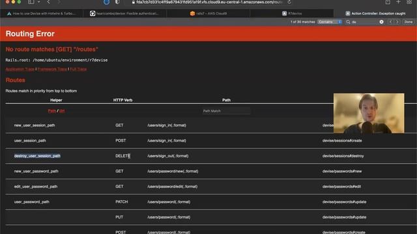Open the Full Trace link
The width and height of the screenshot is (417, 234).
[78, 69]
